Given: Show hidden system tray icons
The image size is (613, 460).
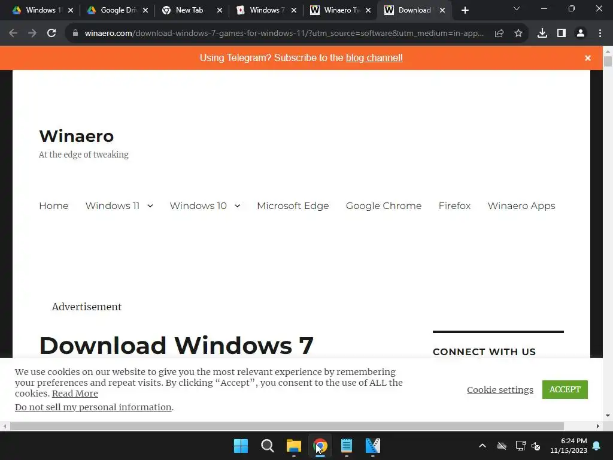Looking at the screenshot, I should point(482,446).
